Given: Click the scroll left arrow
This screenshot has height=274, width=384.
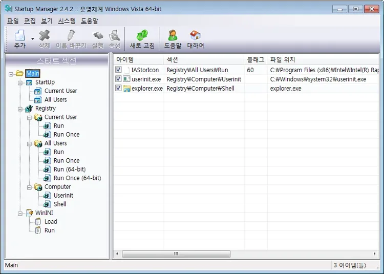Looking at the screenshot, I should click(x=117, y=254).
